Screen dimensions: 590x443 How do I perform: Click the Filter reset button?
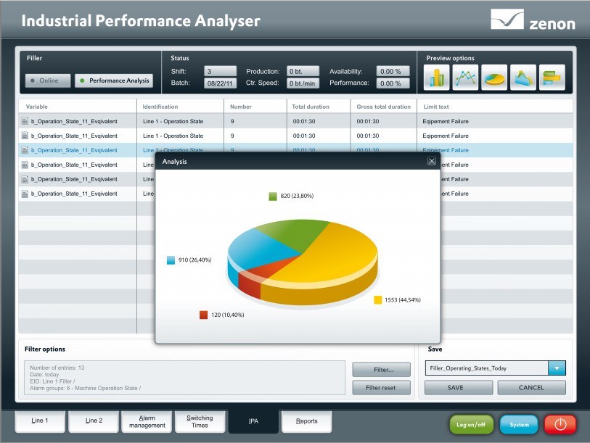point(381,388)
